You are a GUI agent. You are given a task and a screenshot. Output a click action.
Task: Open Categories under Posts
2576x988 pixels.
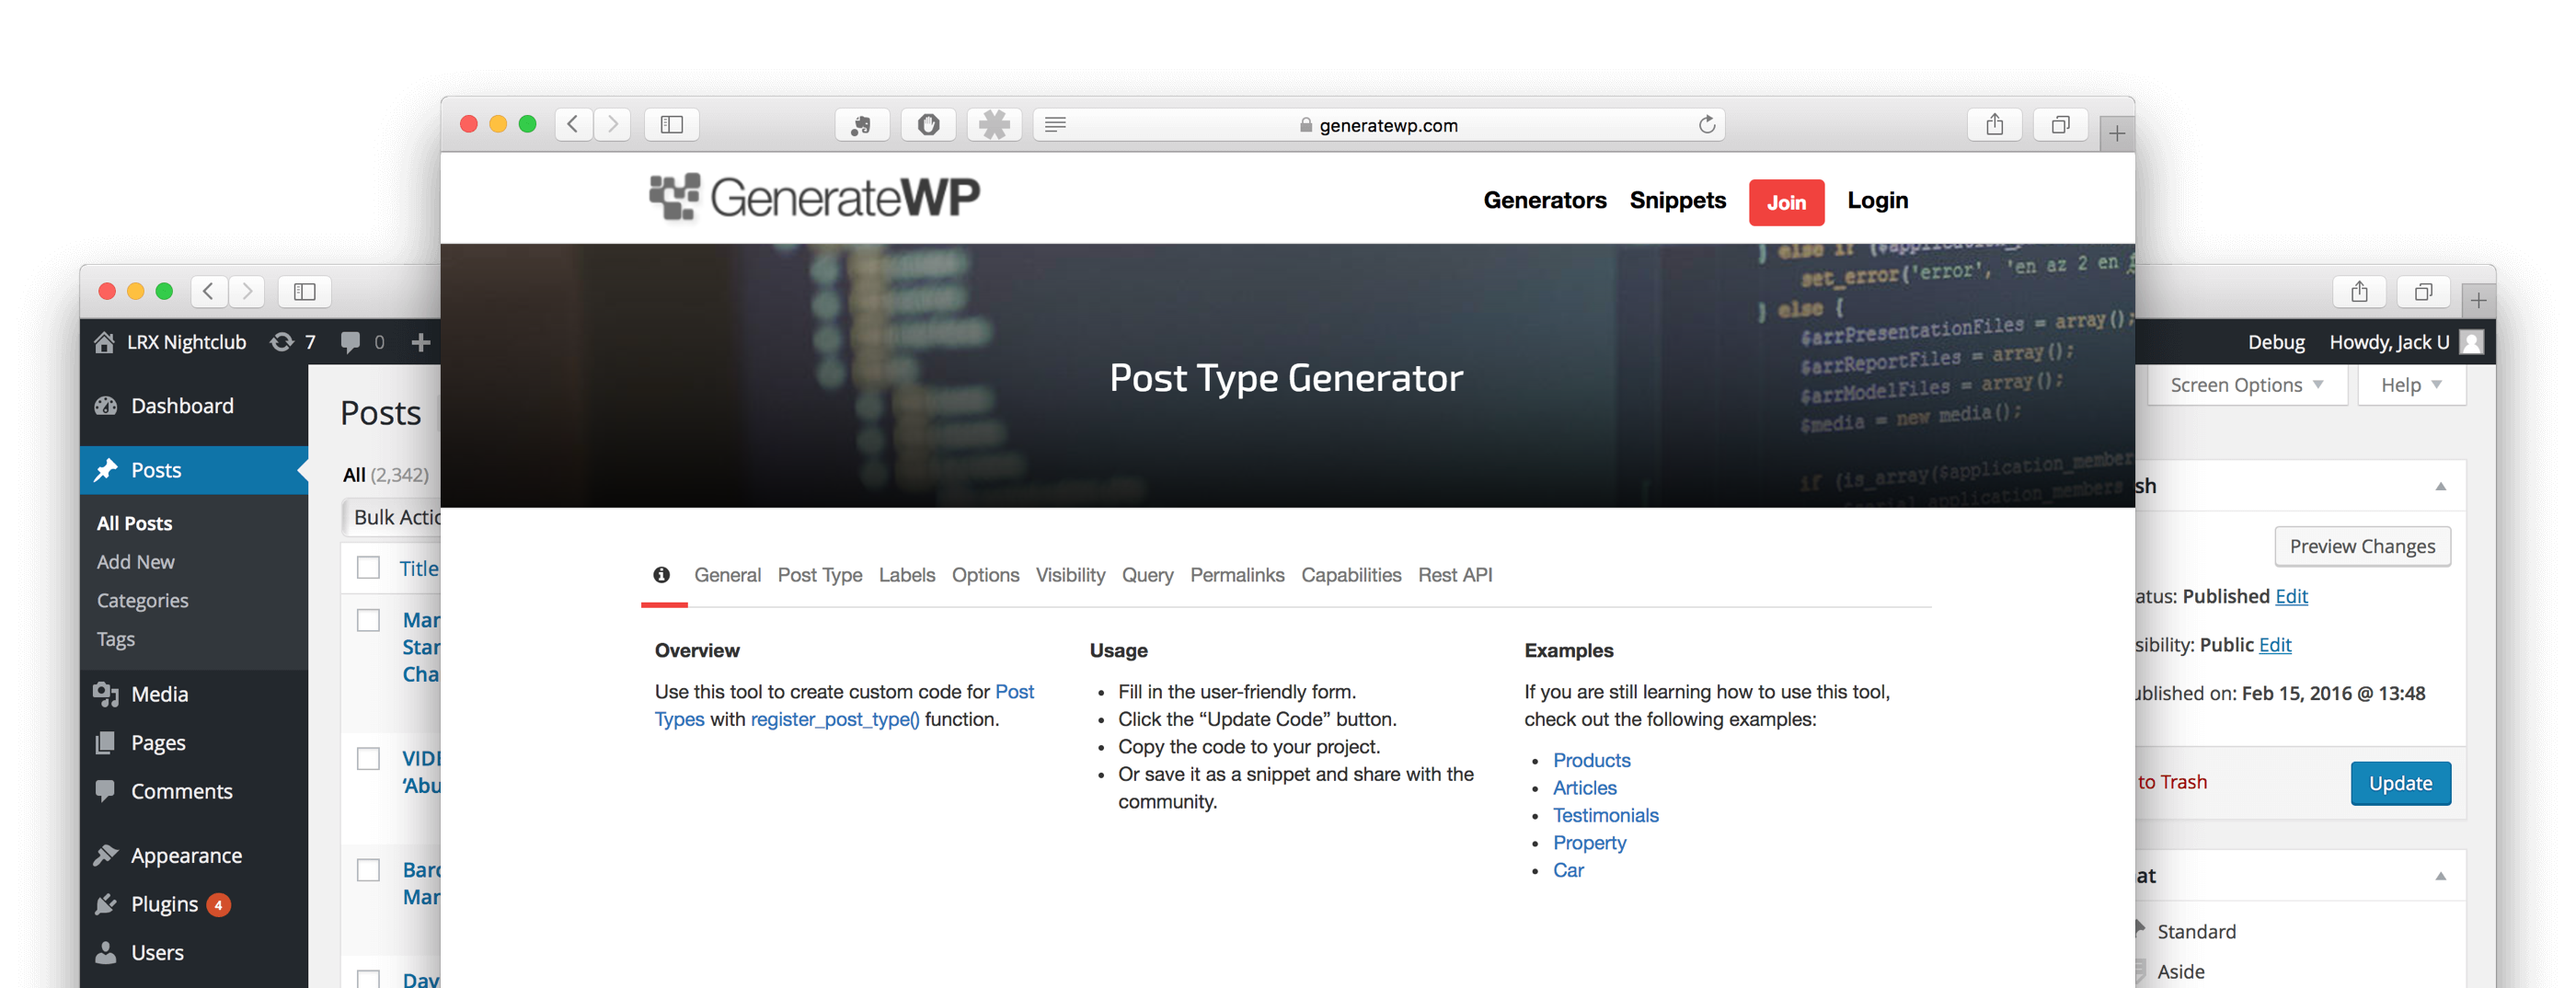(142, 601)
